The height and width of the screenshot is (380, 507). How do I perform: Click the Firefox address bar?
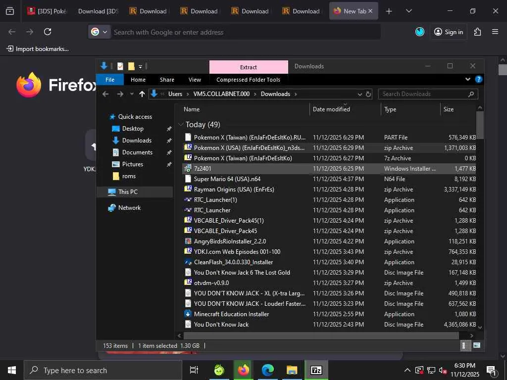[247, 32]
